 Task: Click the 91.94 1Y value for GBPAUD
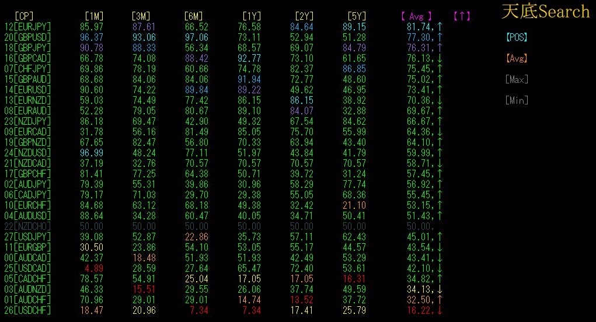tap(249, 79)
